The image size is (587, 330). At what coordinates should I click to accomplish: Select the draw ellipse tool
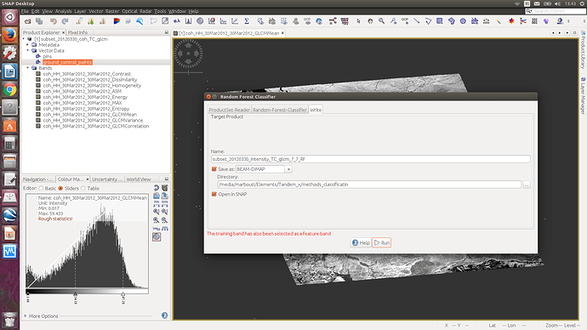click(x=463, y=21)
